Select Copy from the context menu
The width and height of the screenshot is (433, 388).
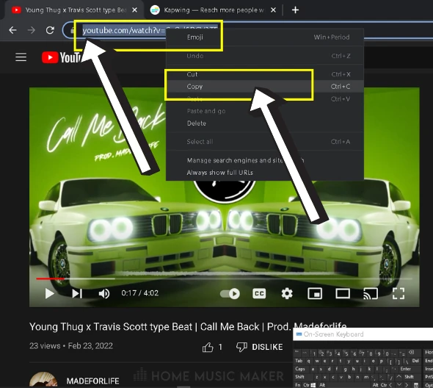[x=264, y=86]
